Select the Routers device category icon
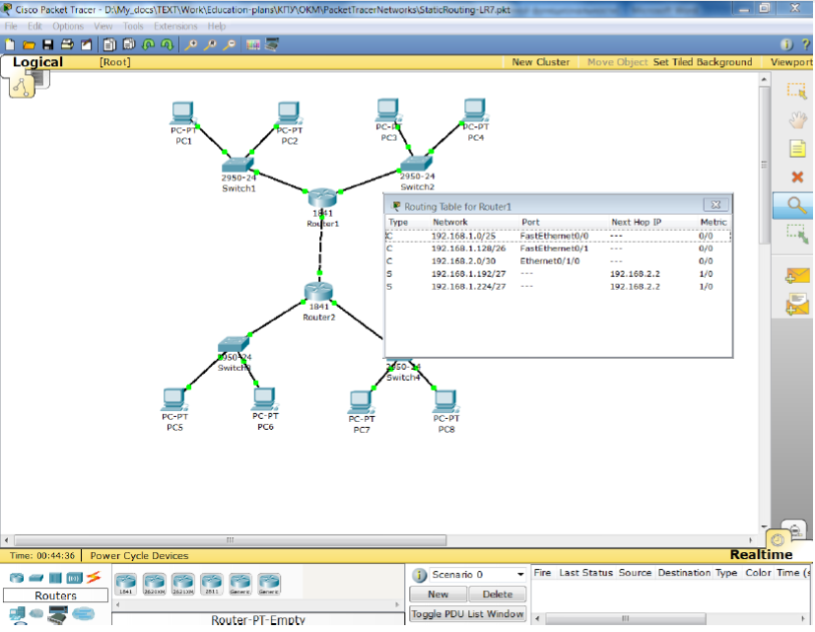 [x=17, y=578]
